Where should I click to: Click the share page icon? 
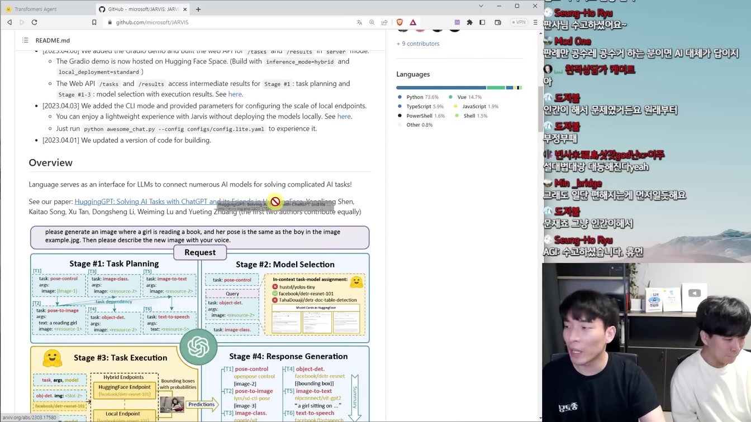(384, 22)
